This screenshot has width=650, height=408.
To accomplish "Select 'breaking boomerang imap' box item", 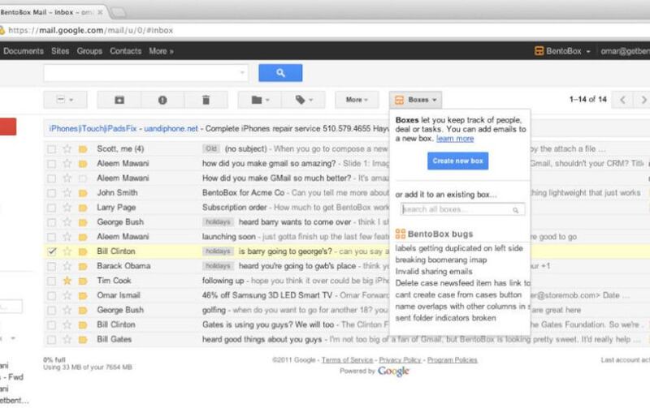I will tap(440, 260).
